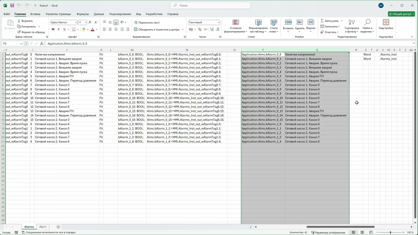
Task: Apply red font color
Action: (x=92, y=29)
